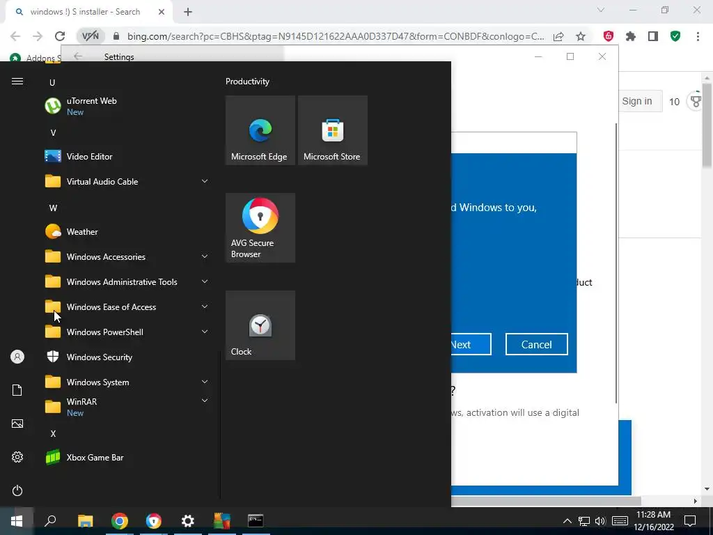Jump to letter U section header
Screen dimensions: 713x535
point(52,82)
